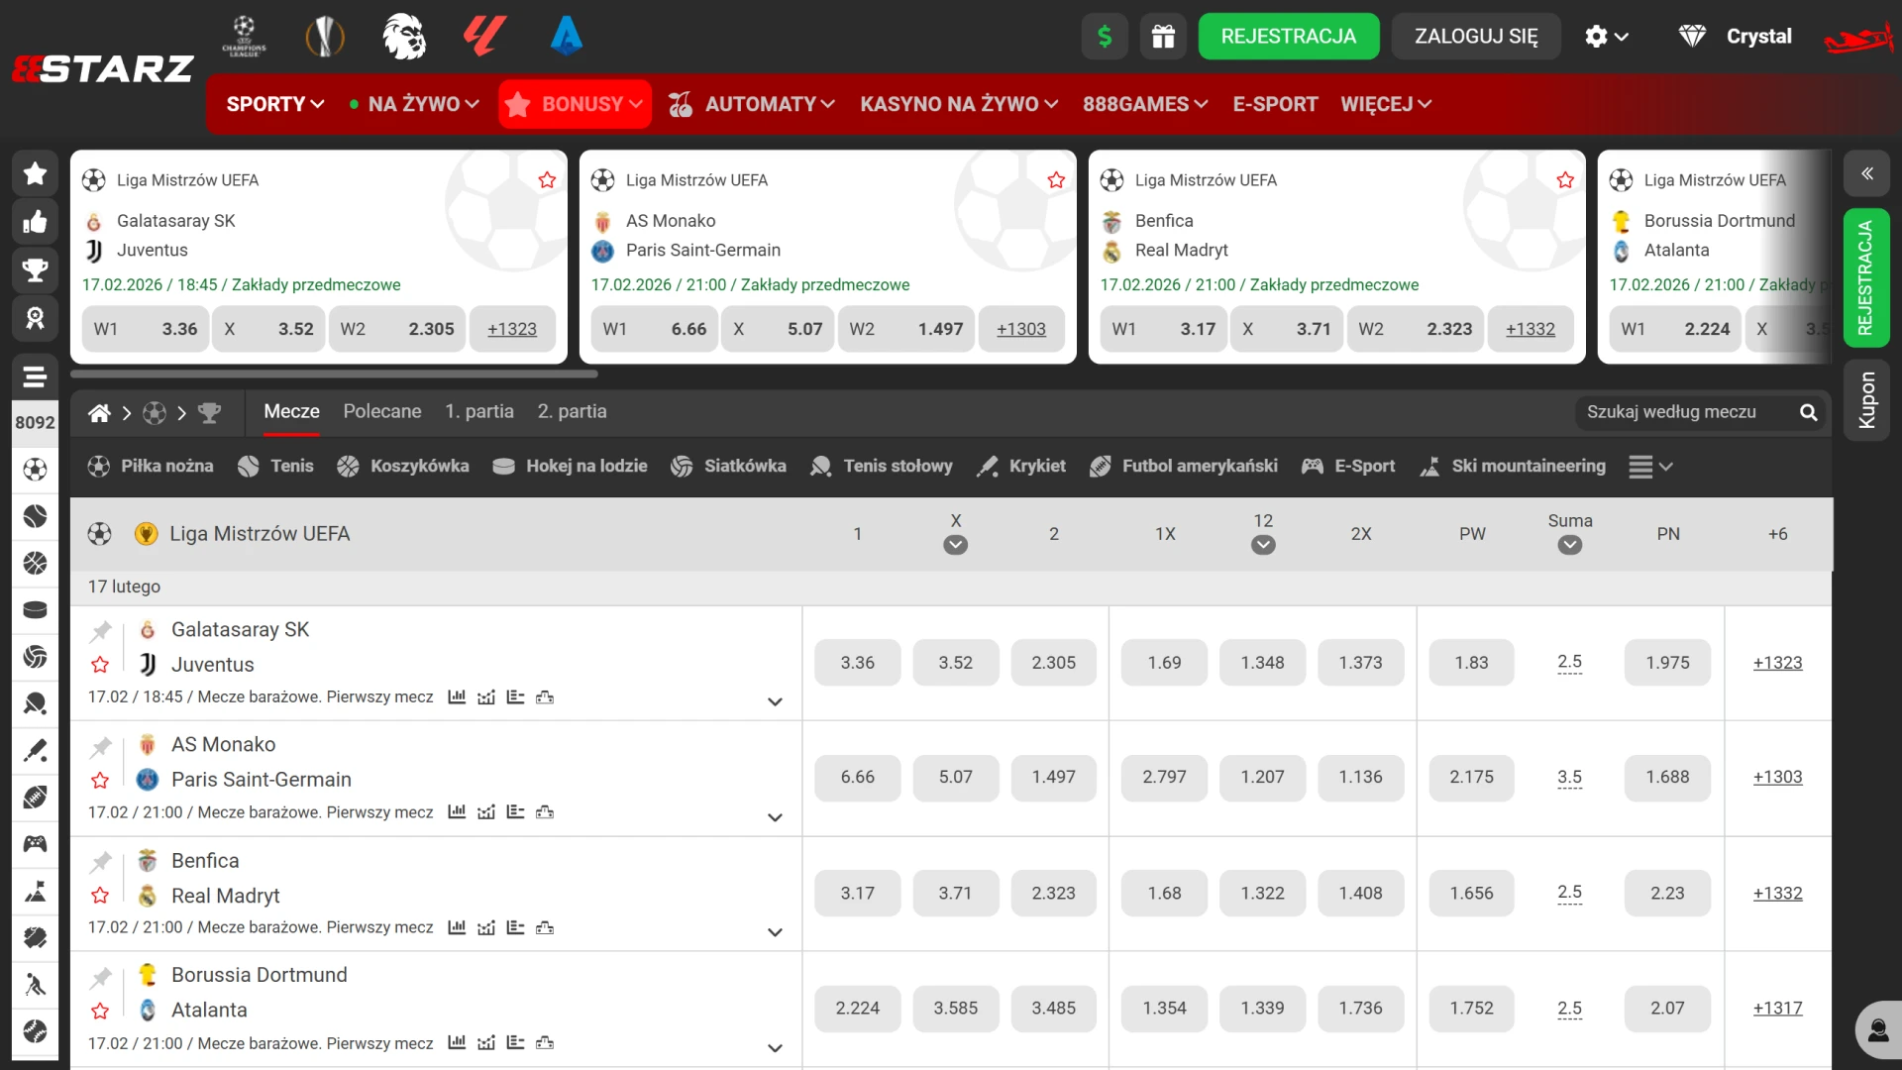Click the green dollar deposit icon
Viewport: 1902px width, 1070px height.
tap(1105, 37)
